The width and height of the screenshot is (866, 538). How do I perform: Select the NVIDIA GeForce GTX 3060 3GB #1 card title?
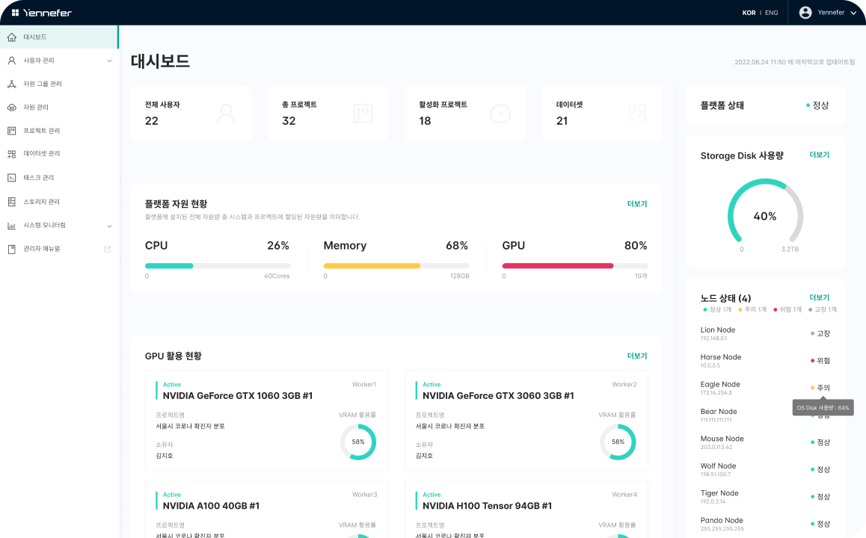pos(498,395)
